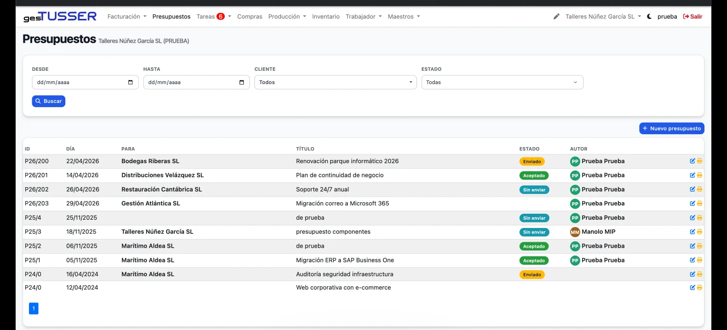
Task: Edit the Soporte 24/7 anual budget row
Action: 692,189
